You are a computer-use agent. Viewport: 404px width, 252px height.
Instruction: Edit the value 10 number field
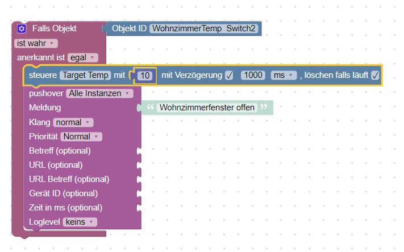[x=145, y=76]
